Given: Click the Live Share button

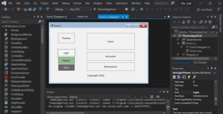Looking at the screenshot, I should point(205,10).
